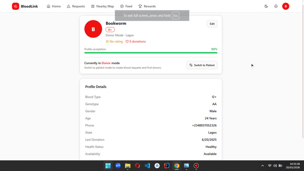
Task: Click the Blood Type row label
Action: tap(93, 97)
